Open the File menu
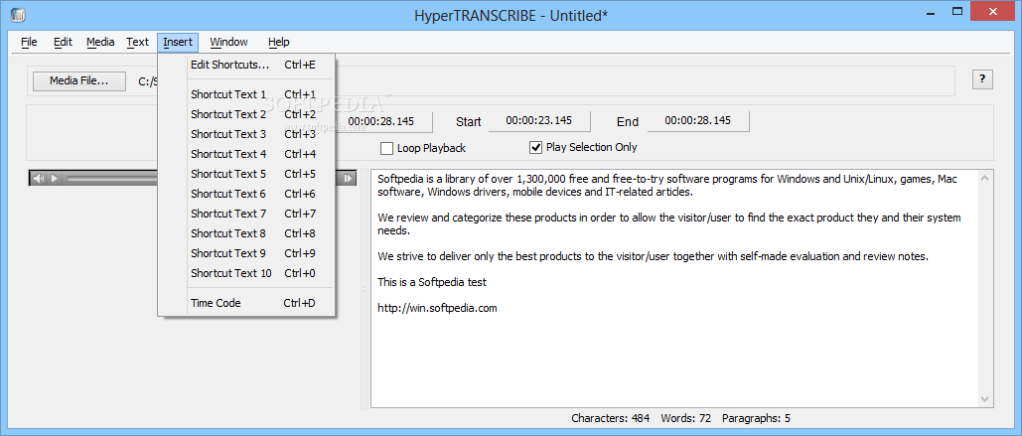Image resolution: width=1022 pixels, height=436 pixels. pos(30,42)
